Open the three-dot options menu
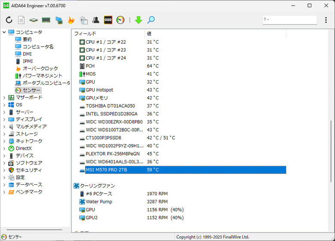This screenshot has width=335, height=241. click(326, 20)
